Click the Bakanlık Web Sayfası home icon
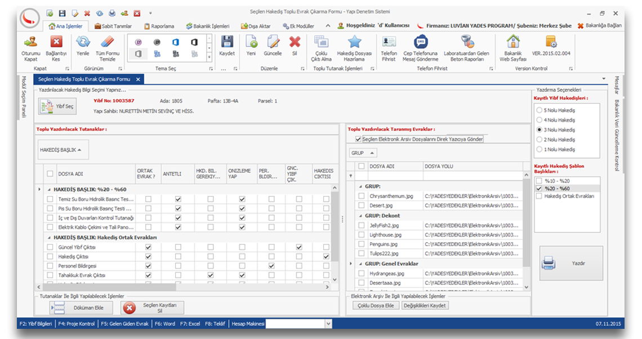This screenshot has width=642, height=339. coord(512,42)
